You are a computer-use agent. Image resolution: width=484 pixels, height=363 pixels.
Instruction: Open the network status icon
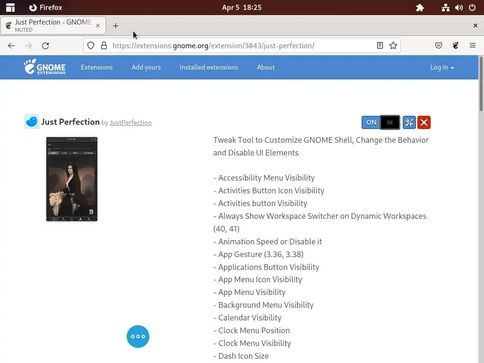click(445, 8)
